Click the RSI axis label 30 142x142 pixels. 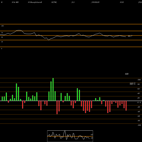tap(2, 42)
